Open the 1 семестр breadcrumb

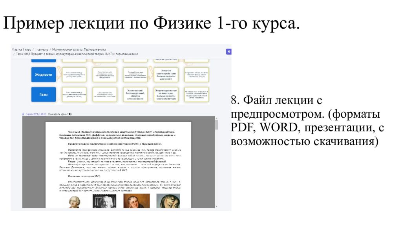pos(42,50)
